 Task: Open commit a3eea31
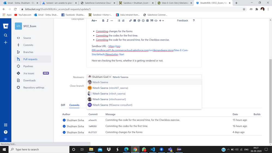[93, 120]
